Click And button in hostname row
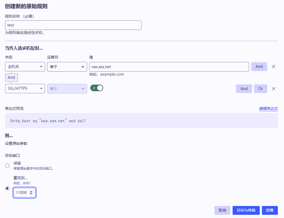 pos(259,67)
